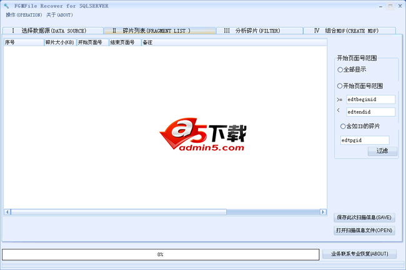The width and height of the screenshot is (406, 270).
Task: Click the horizontal scrollbar right arrow
Action: click(x=323, y=212)
